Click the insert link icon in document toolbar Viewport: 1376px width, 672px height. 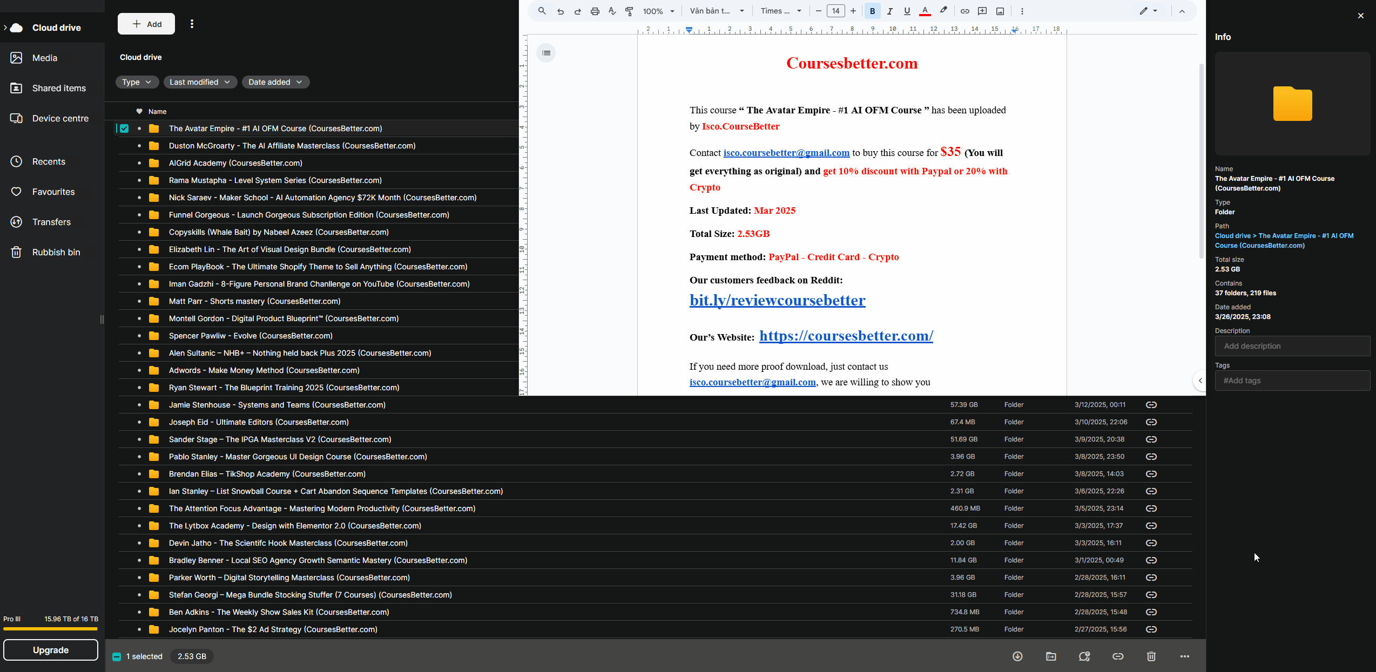pyautogui.click(x=964, y=11)
